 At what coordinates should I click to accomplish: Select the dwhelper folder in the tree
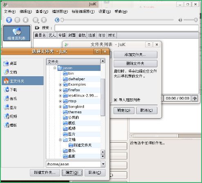(x=74, y=79)
